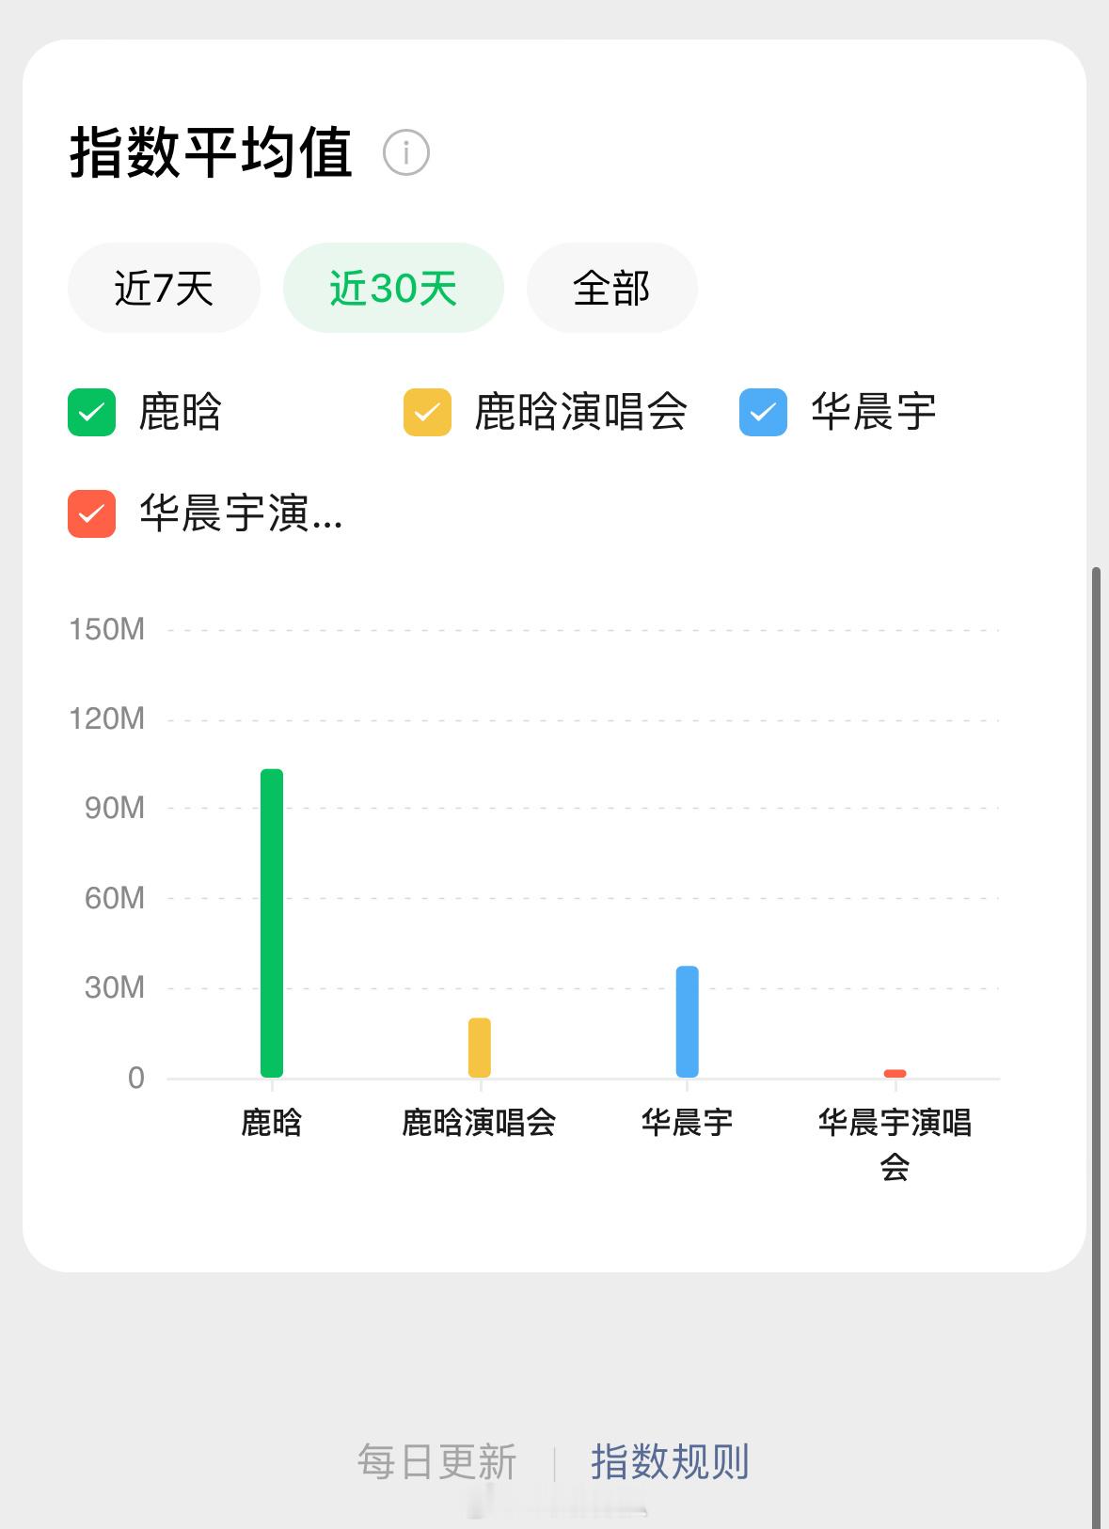This screenshot has width=1109, height=1529.
Task: Open the 指数规则 link
Action: [670, 1462]
